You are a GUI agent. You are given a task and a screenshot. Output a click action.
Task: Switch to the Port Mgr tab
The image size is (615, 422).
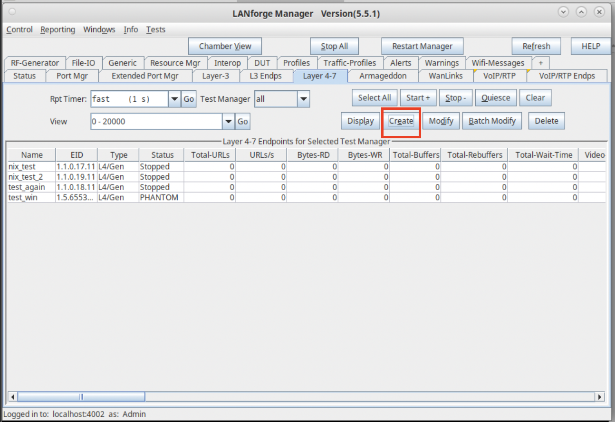(71, 76)
